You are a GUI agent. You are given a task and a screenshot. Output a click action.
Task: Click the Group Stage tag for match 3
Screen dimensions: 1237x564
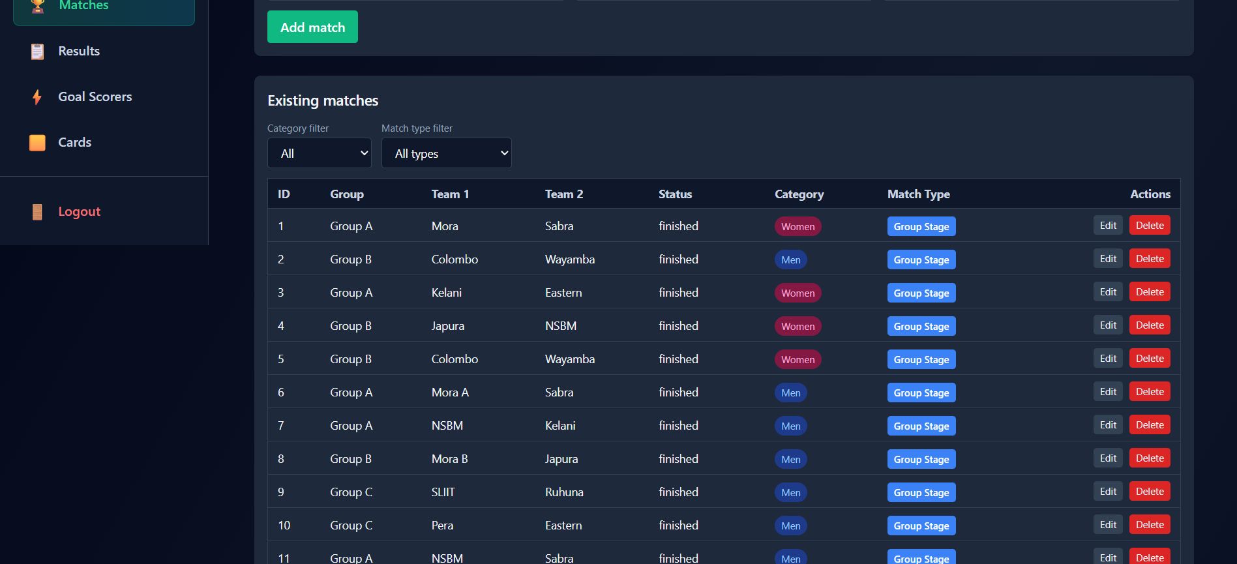(921, 293)
